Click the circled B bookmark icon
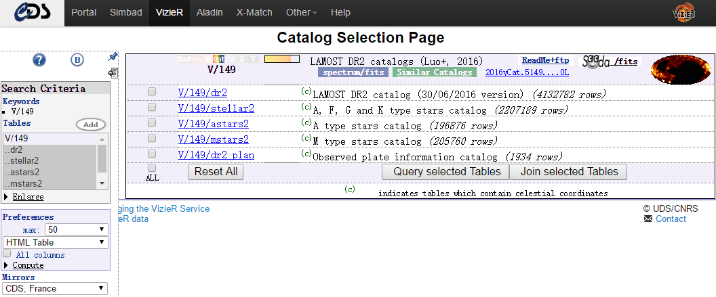 [x=77, y=60]
